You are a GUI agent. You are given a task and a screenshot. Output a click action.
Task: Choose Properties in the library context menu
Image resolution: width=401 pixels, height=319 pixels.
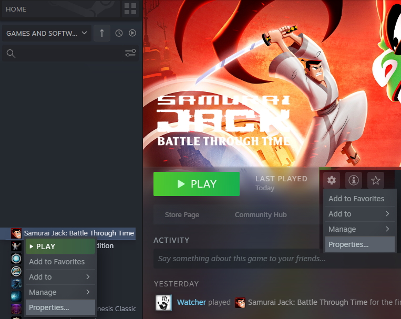(60, 307)
